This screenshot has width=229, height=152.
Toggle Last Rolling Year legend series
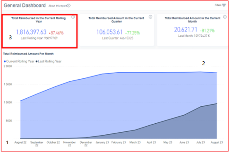[49, 61]
